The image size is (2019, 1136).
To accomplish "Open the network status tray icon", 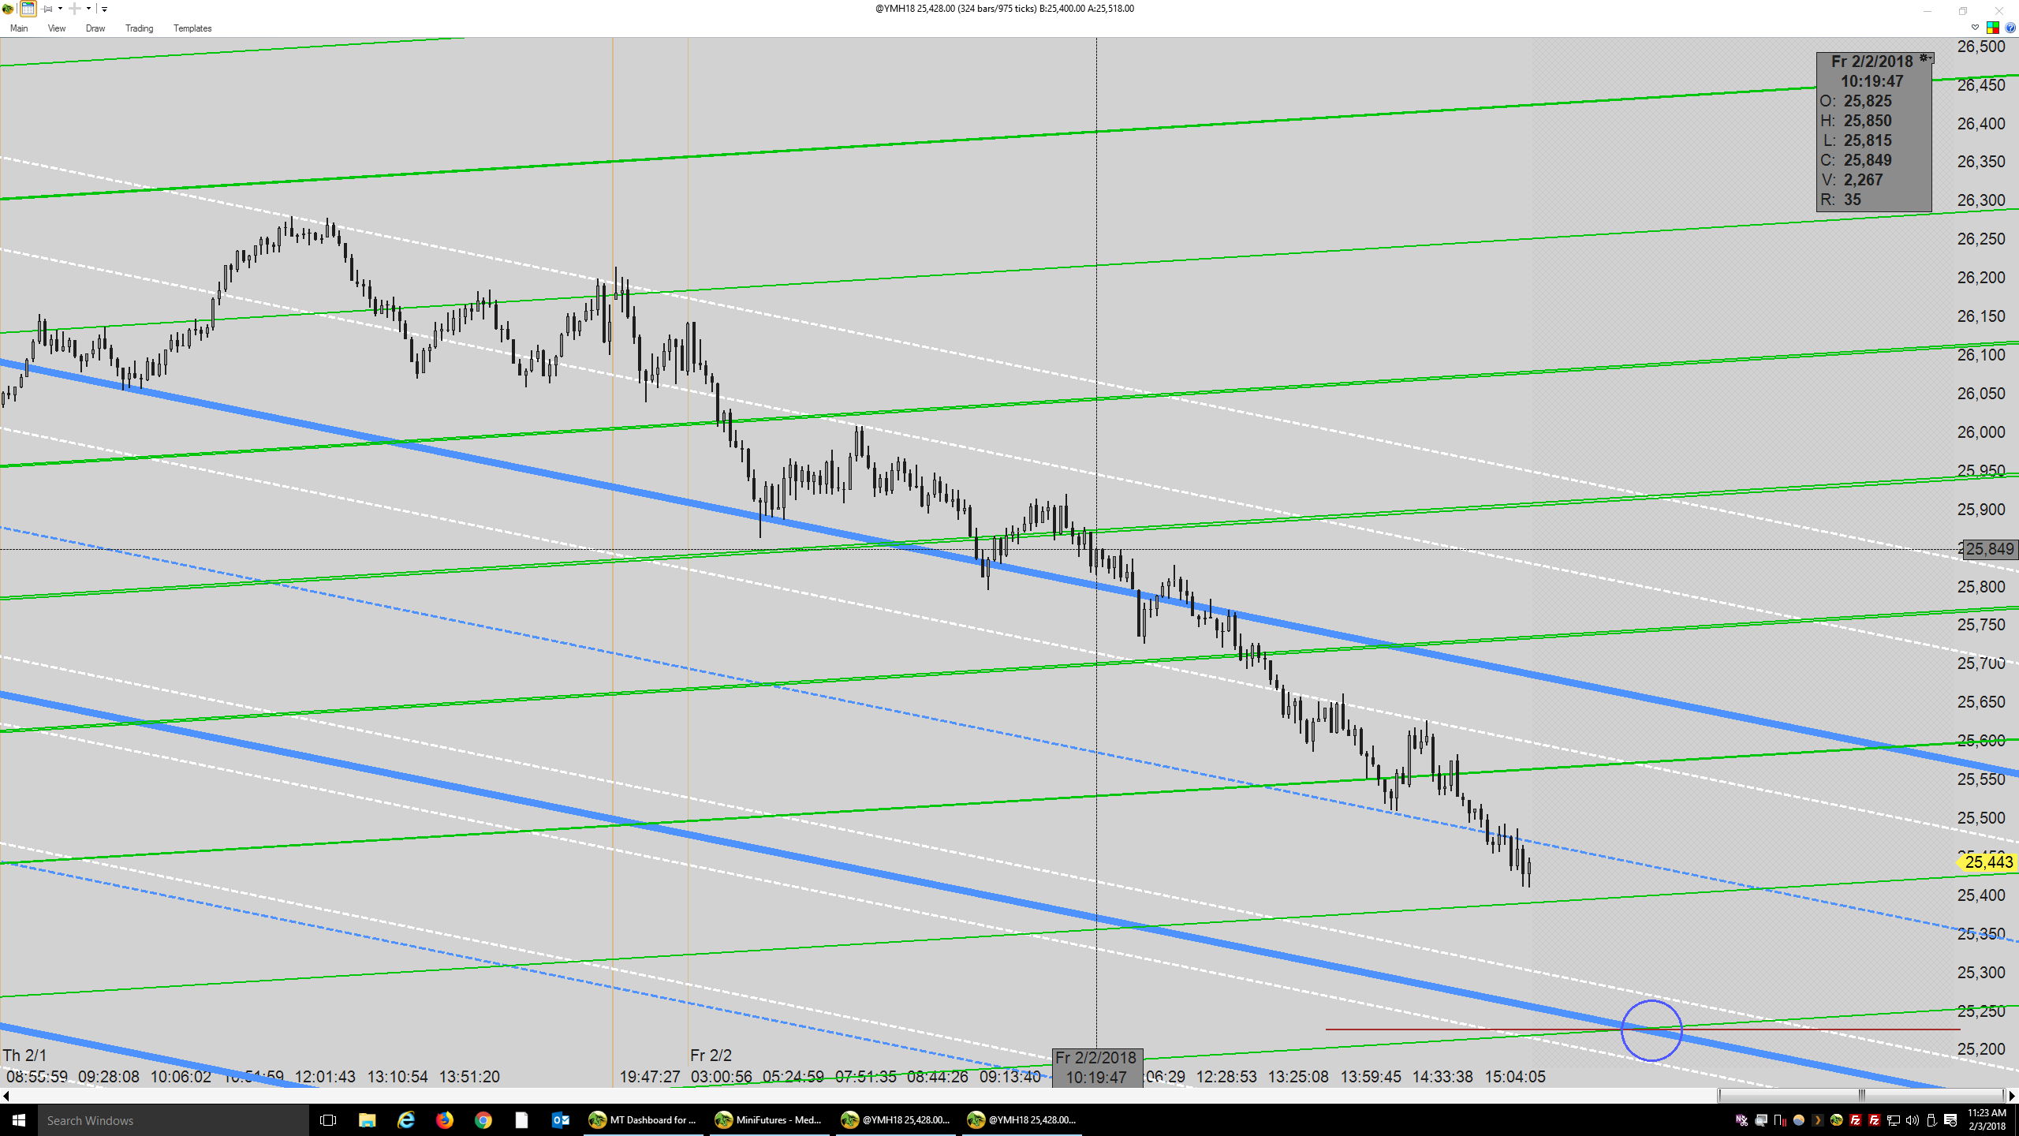I will click(1893, 1120).
